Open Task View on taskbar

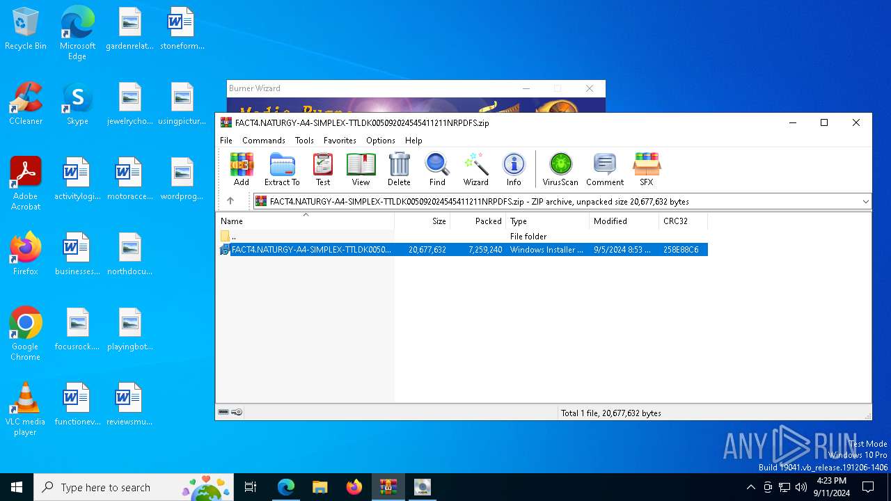coord(251,487)
